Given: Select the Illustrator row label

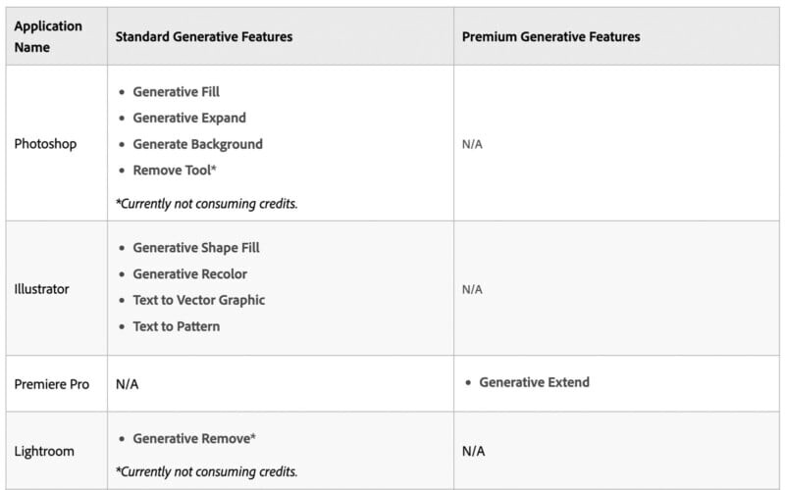Looking at the screenshot, I should point(42,289).
